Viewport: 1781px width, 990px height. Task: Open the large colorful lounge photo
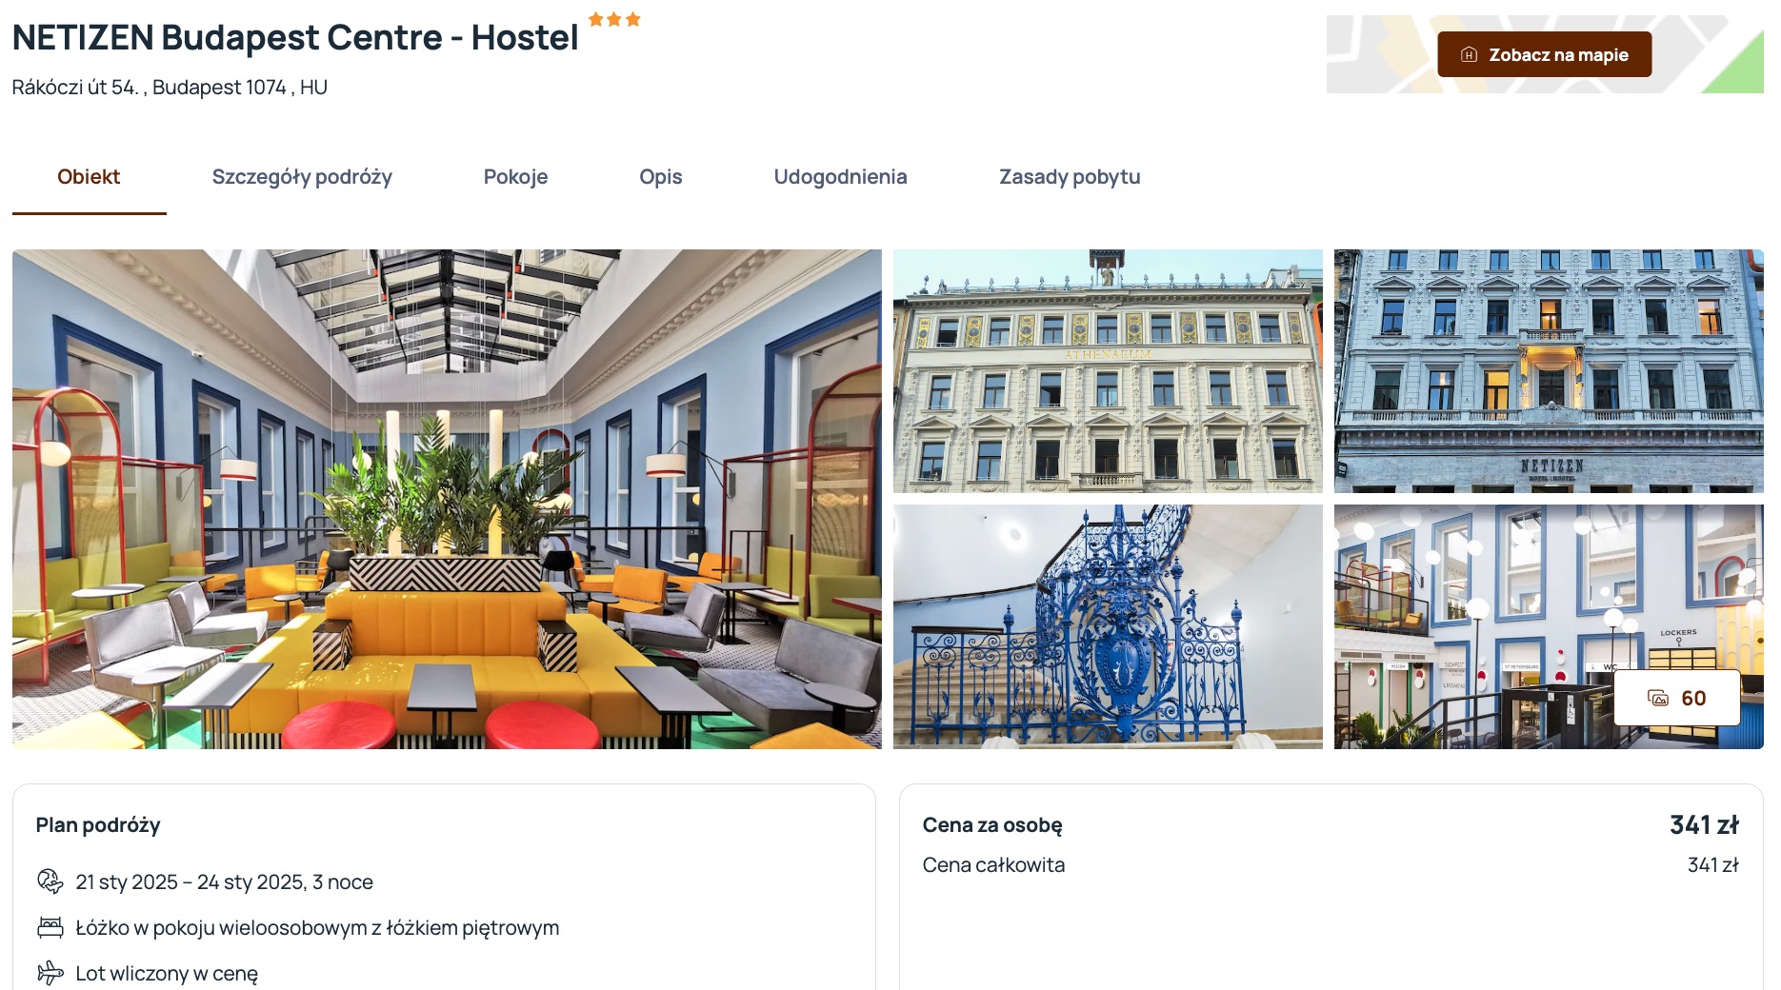[x=447, y=499]
